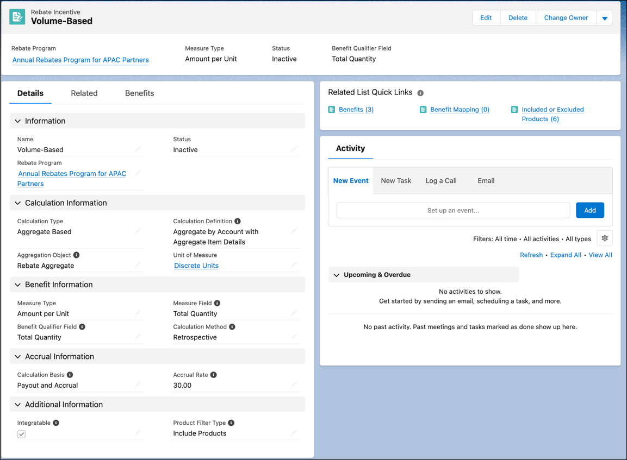Viewport: 627px width, 460px height.
Task: Open the Benefit Mapping (0) link
Action: tap(460, 109)
